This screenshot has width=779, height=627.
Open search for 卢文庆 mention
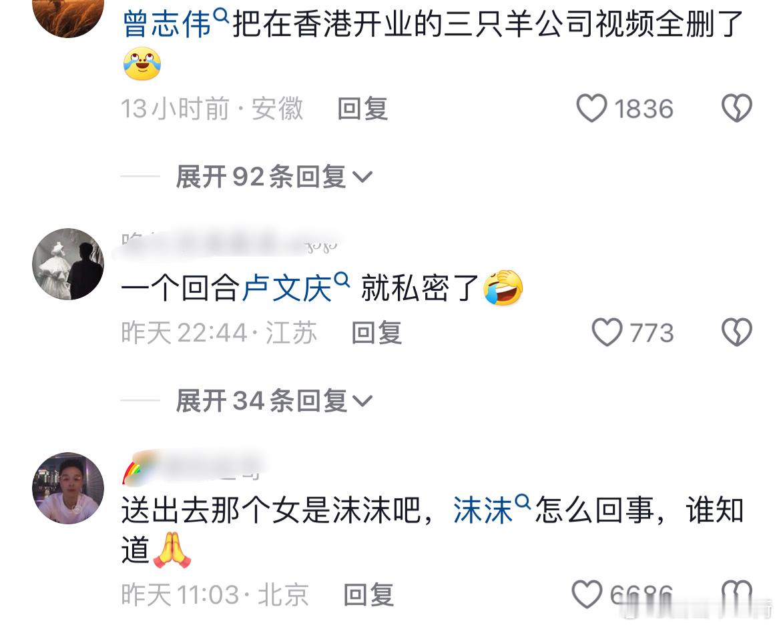coord(296,287)
